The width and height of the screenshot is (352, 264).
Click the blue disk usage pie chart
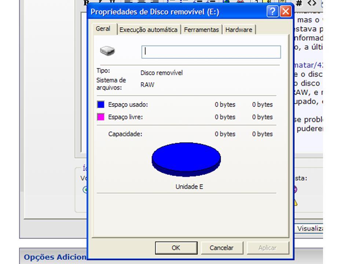[x=186, y=159]
